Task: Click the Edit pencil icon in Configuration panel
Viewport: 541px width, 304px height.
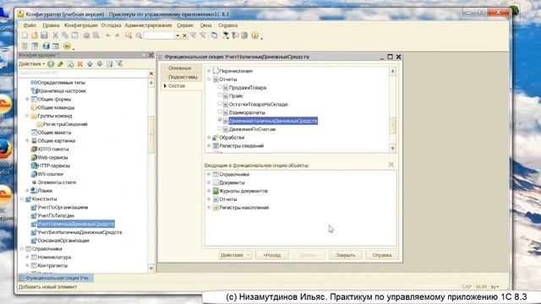Action: tap(60, 64)
